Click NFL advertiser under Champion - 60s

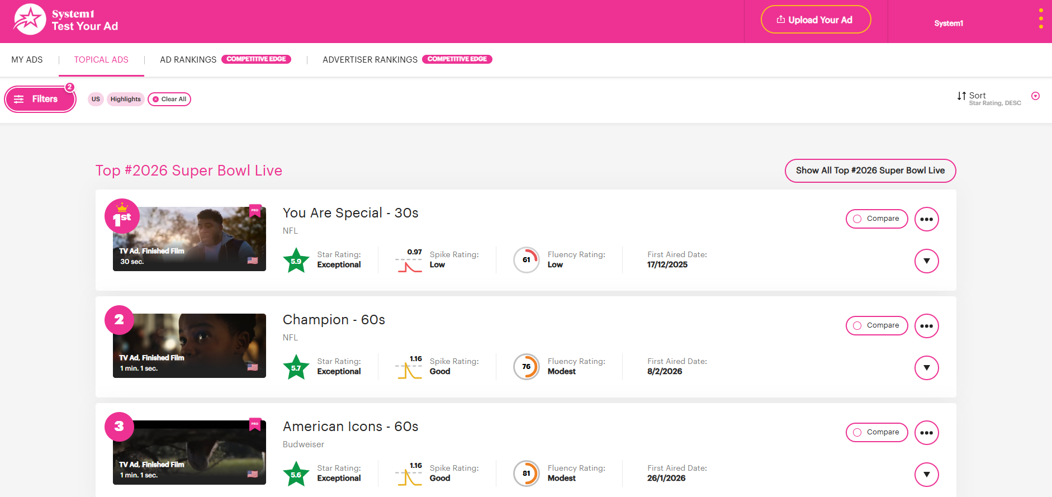(x=291, y=338)
